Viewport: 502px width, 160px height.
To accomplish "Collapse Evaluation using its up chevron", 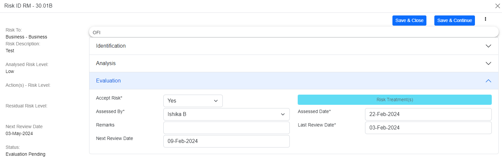I will pyautogui.click(x=488, y=81).
